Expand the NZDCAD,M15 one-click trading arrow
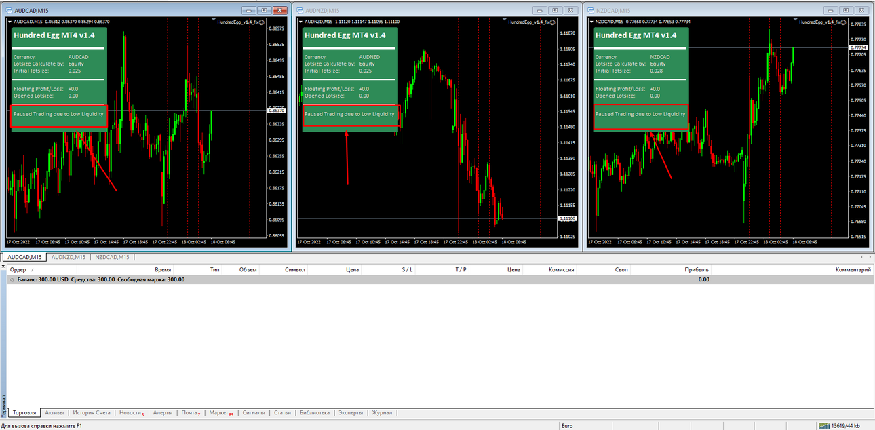The image size is (875, 430). 591,22
